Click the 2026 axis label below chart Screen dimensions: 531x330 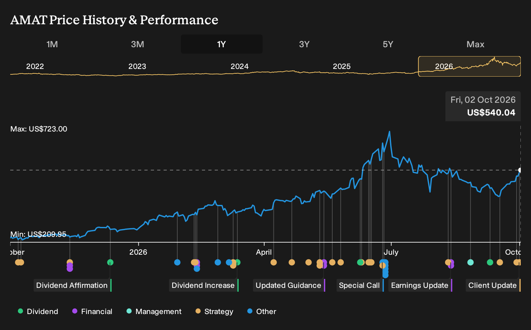pyautogui.click(x=138, y=252)
